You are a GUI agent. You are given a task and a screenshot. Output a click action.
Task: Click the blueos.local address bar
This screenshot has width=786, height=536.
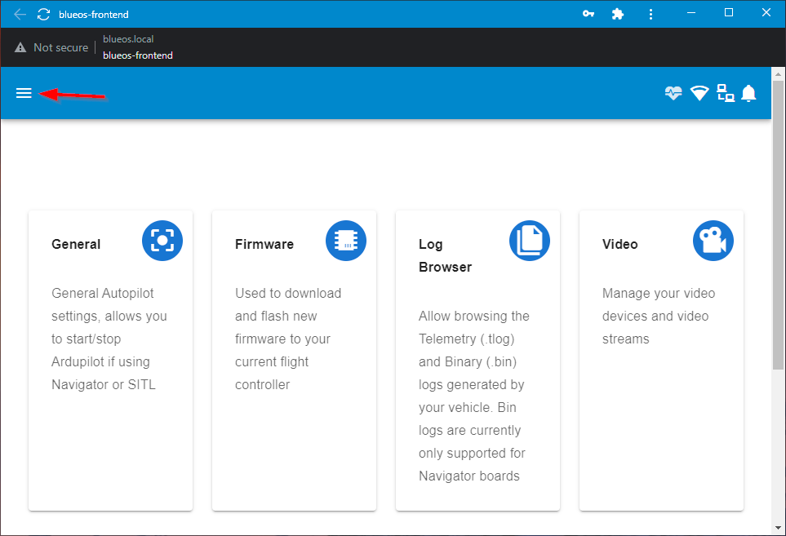[128, 38]
